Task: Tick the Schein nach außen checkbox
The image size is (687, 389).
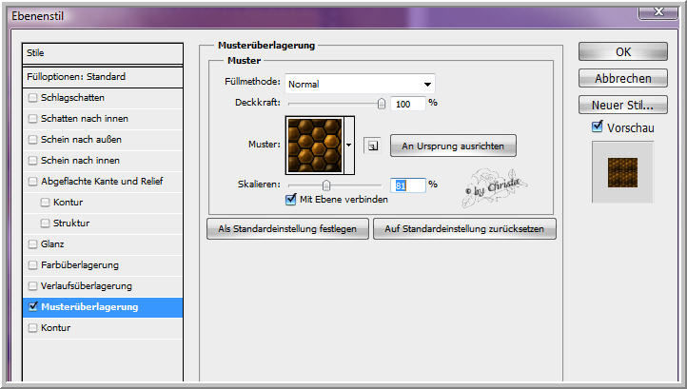Action: [x=32, y=140]
